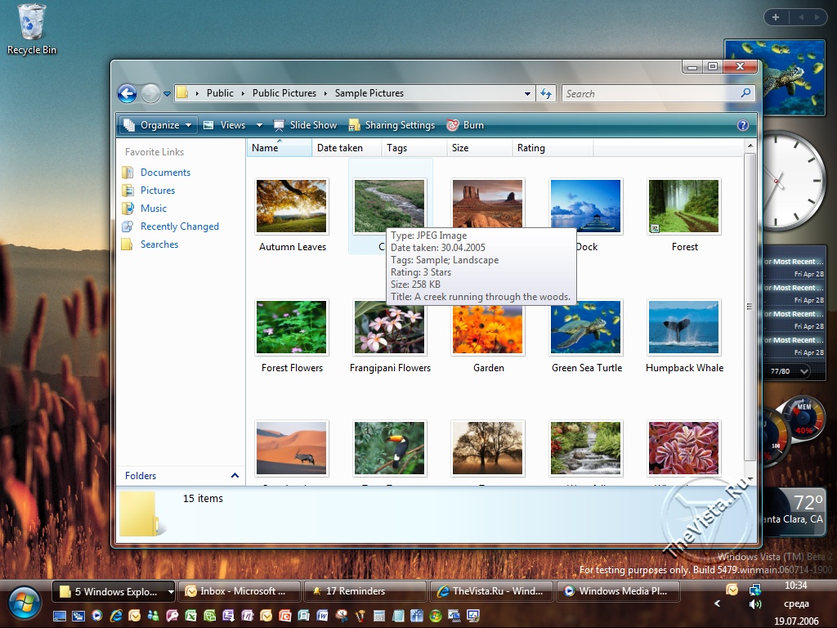The height and width of the screenshot is (628, 837).
Task: Sort by the Date taken column
Action: [x=340, y=148]
